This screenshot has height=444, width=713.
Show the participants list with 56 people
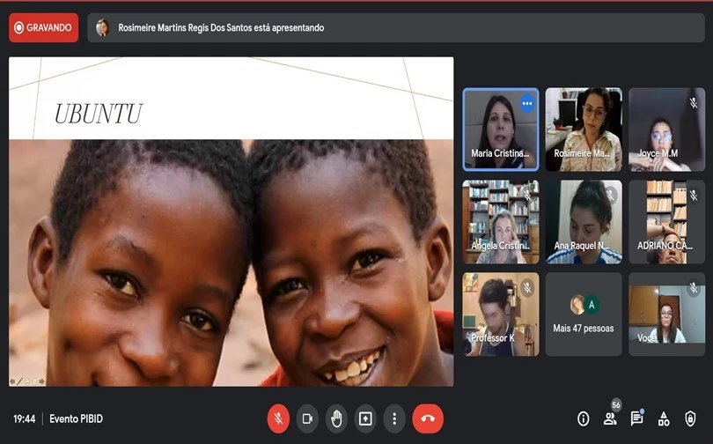tap(610, 418)
